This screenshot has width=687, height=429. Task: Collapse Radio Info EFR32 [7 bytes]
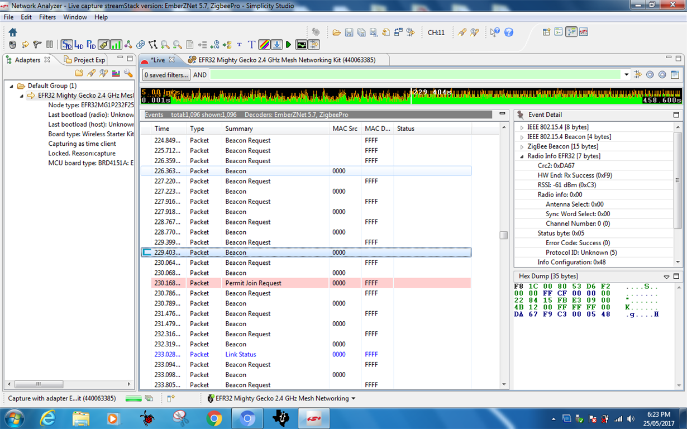point(522,156)
